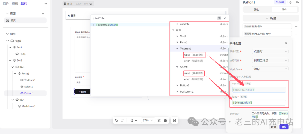Viewport: 303px width, 134px height.
Task: Switch to the 组件 tab
Action: 6,3
